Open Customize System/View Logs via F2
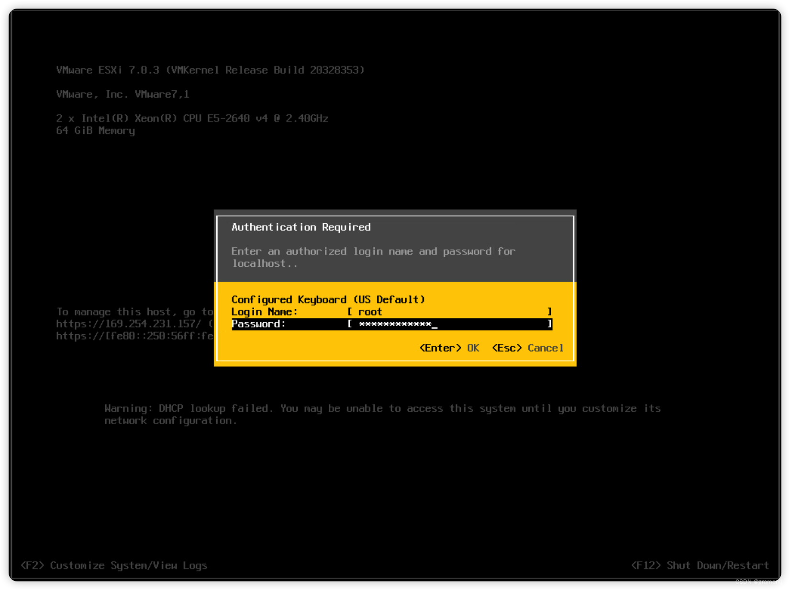The image size is (790, 590). coord(113,566)
